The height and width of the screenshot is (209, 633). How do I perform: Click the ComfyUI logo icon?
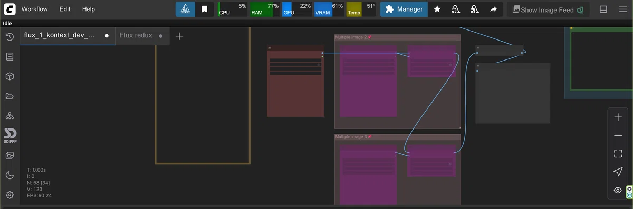pos(9,9)
